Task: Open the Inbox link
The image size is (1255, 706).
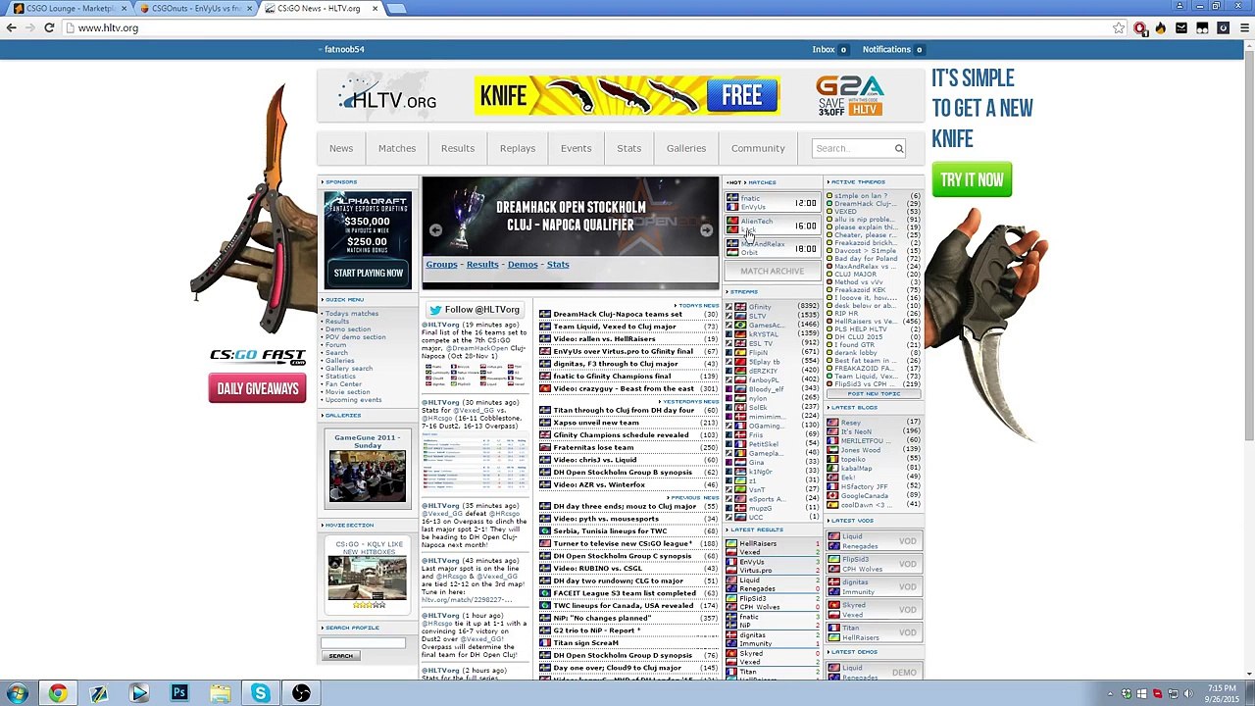Action: tap(824, 49)
